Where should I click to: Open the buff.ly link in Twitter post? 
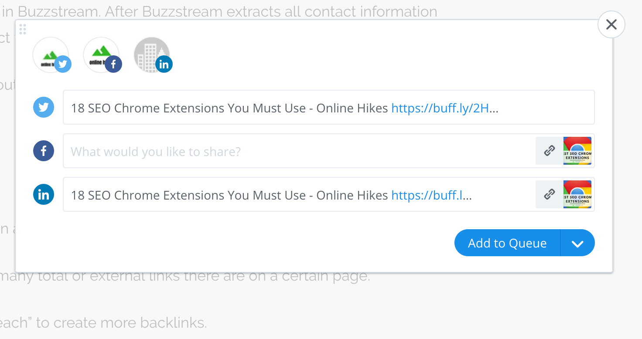(444, 108)
